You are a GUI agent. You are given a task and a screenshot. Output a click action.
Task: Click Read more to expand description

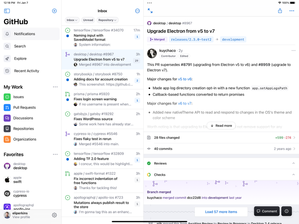coord(221,125)
